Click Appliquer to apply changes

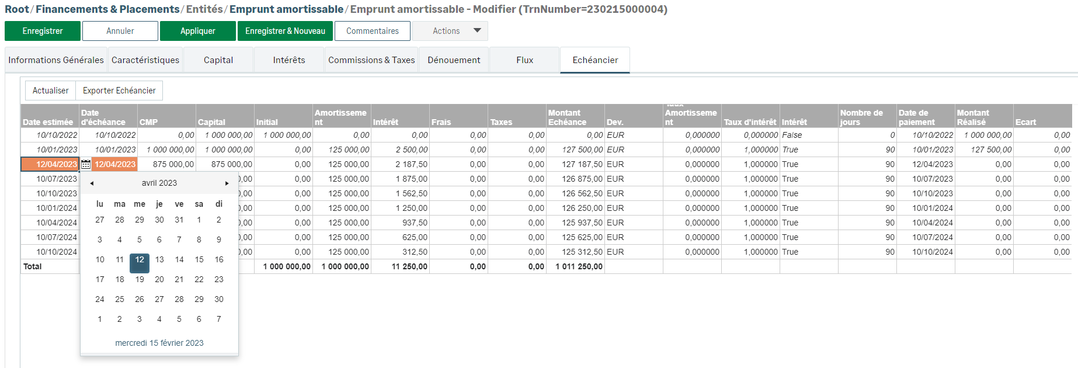197,31
